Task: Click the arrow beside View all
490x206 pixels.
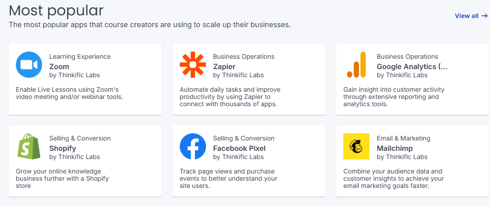Action: pyautogui.click(x=485, y=16)
